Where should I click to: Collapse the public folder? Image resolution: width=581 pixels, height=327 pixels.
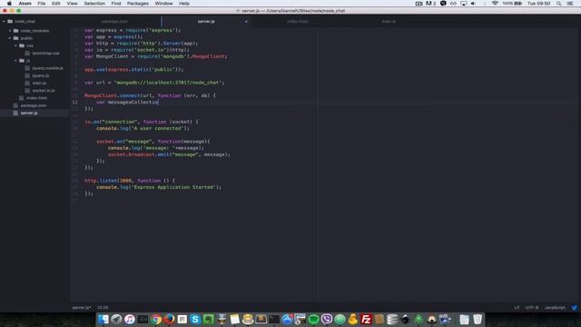coord(10,38)
